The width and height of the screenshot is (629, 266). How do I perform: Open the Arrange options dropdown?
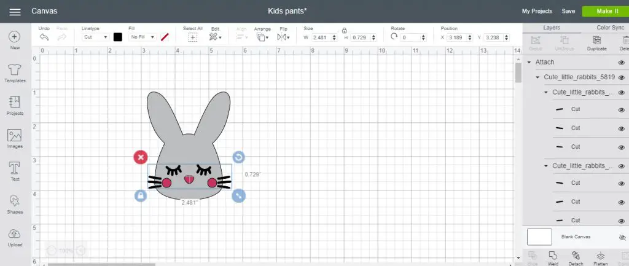[x=263, y=37]
